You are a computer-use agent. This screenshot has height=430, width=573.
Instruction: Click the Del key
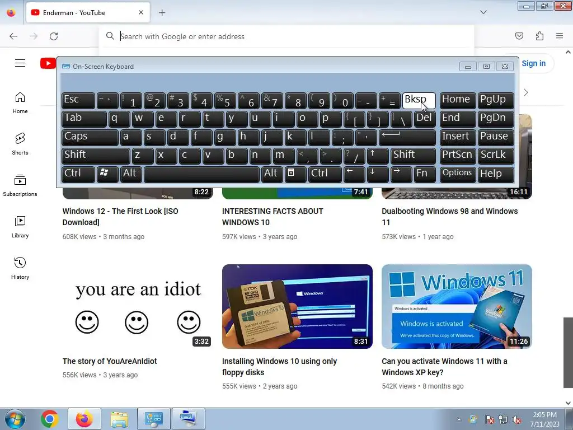click(425, 119)
